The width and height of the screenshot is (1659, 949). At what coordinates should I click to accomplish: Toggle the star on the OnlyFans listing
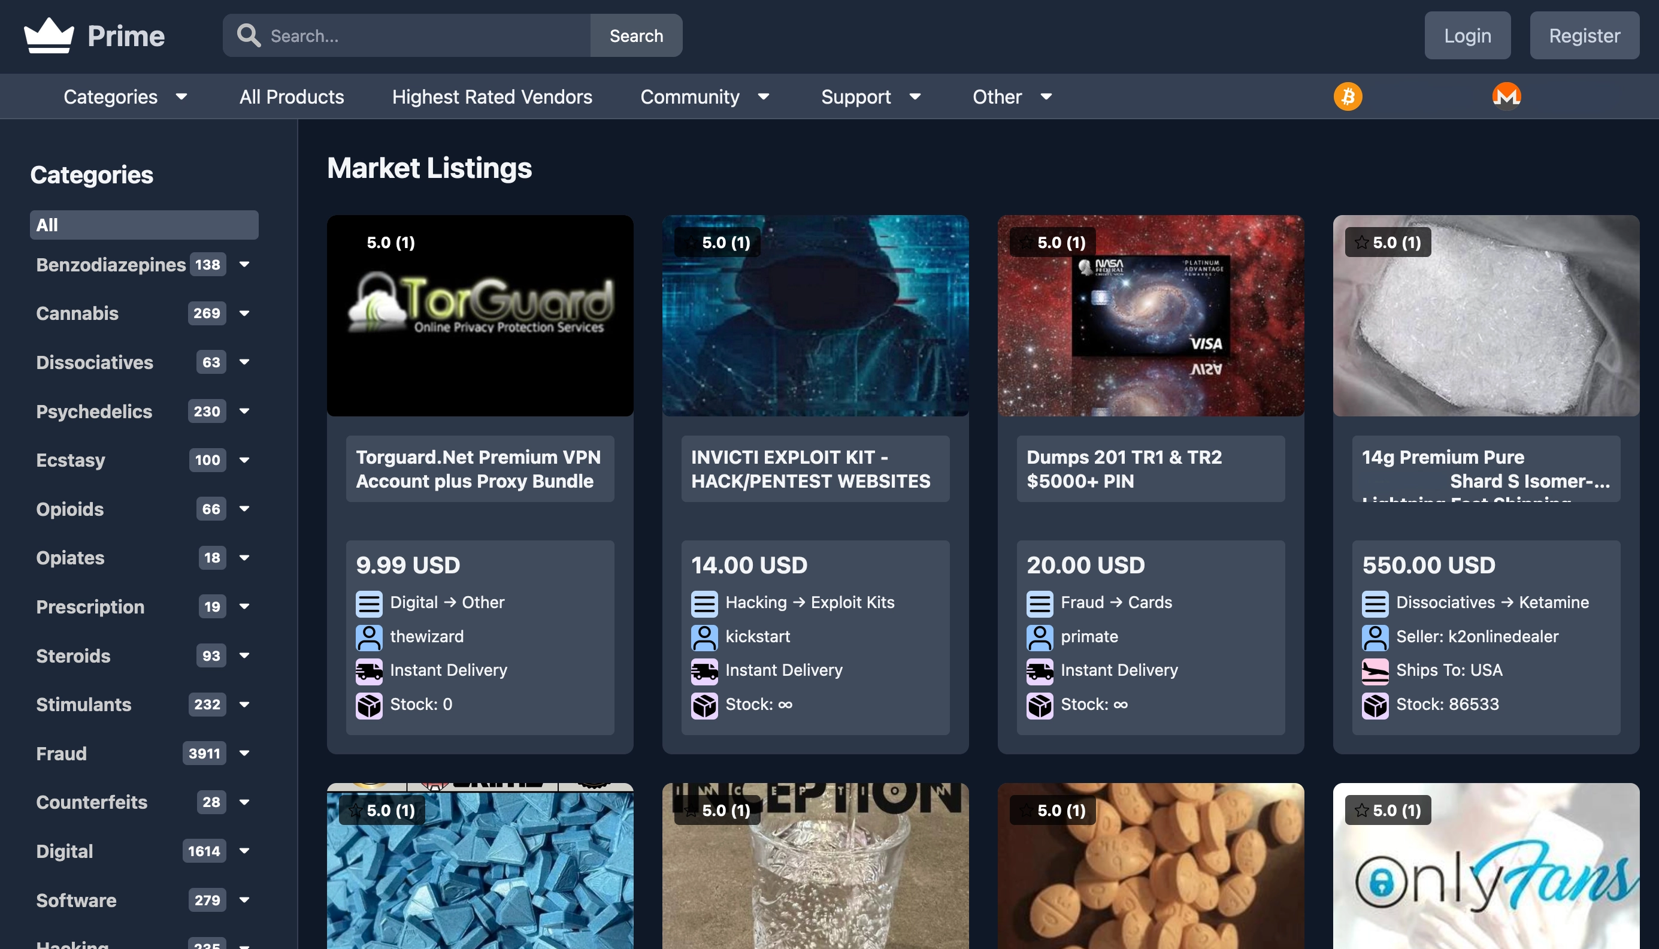[1363, 810]
